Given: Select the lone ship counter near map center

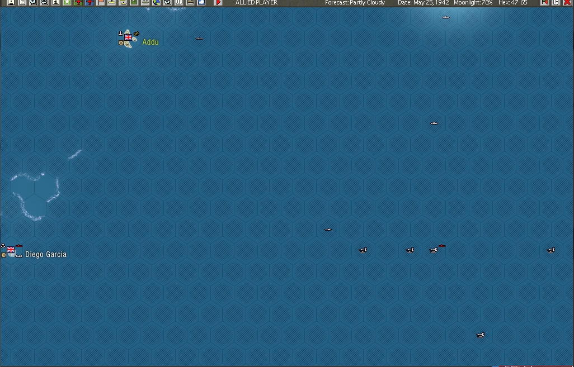Looking at the screenshot, I should coord(327,229).
